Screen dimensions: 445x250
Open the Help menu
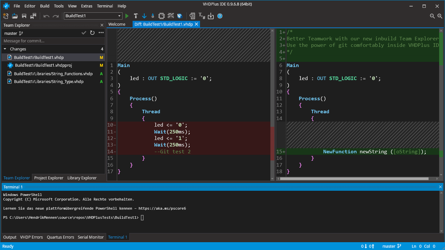(122, 6)
